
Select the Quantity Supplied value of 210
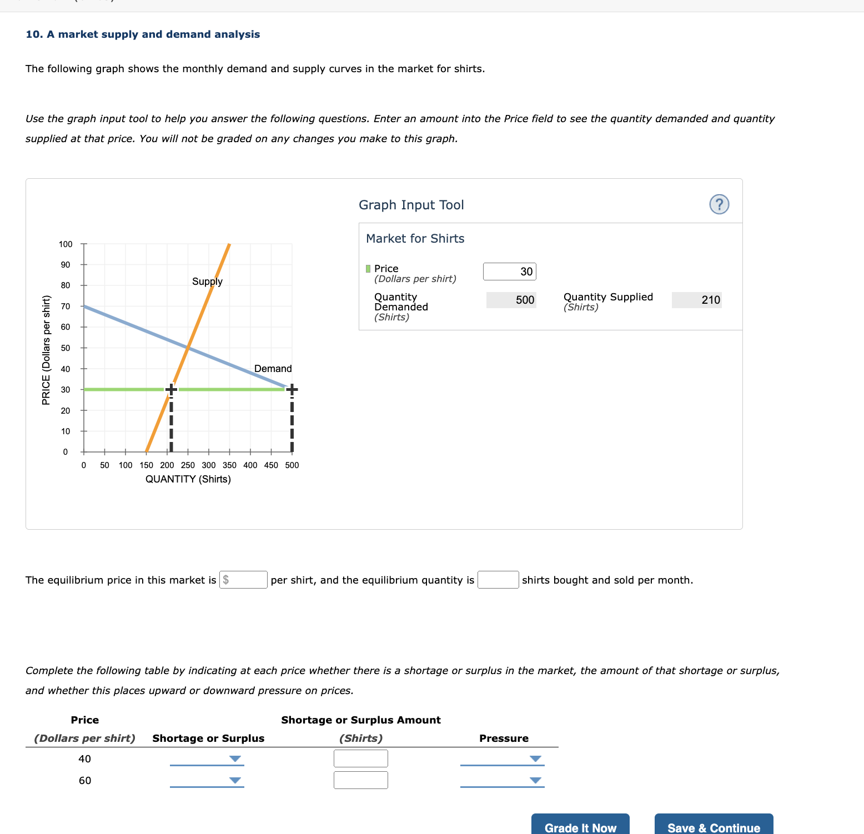click(x=697, y=300)
